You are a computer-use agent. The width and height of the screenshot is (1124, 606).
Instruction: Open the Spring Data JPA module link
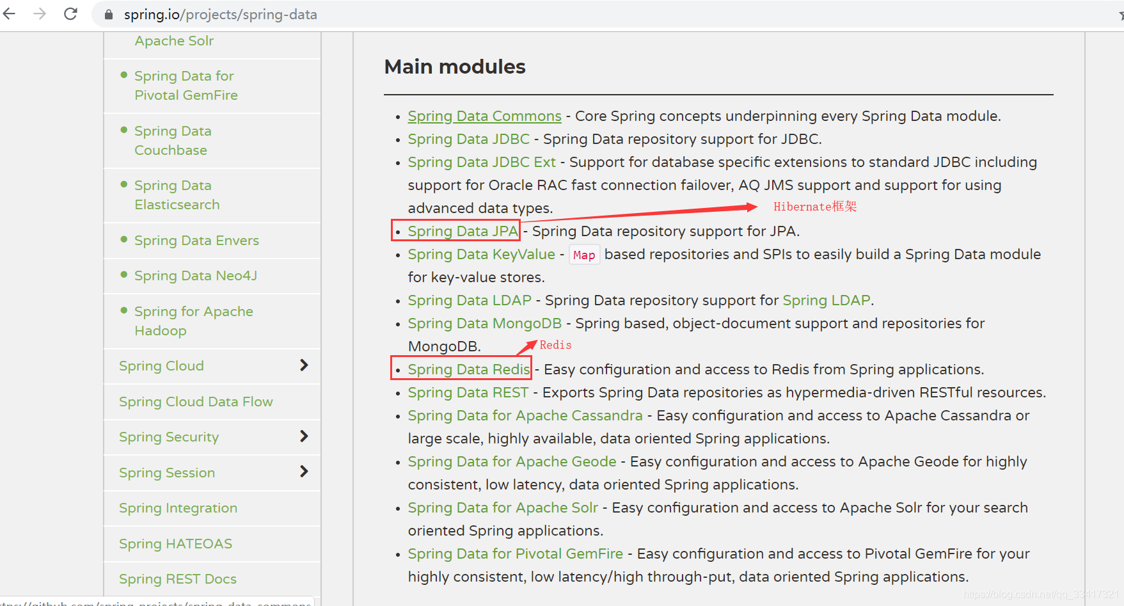pos(463,231)
